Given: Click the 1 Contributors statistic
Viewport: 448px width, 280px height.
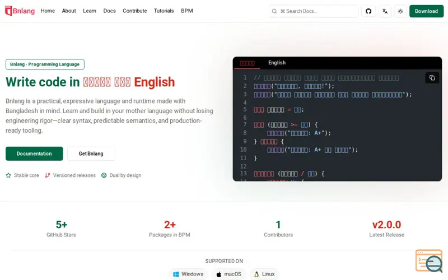Looking at the screenshot, I should (x=278, y=228).
